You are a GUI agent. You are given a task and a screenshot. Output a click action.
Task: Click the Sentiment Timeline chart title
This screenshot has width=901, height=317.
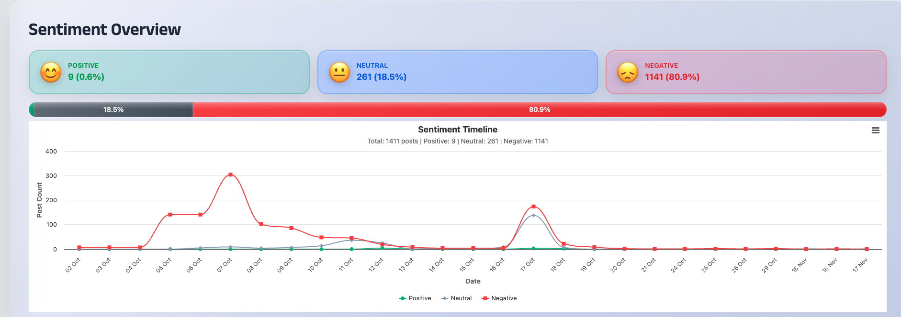click(x=457, y=130)
